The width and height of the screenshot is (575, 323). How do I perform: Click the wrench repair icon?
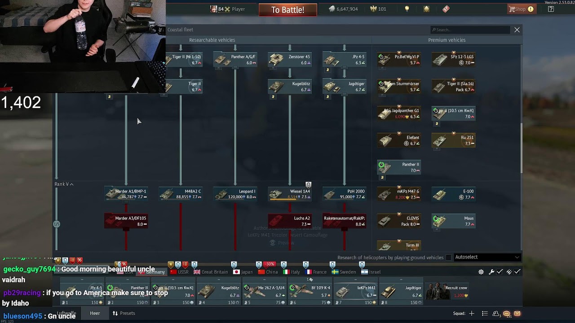491,272
